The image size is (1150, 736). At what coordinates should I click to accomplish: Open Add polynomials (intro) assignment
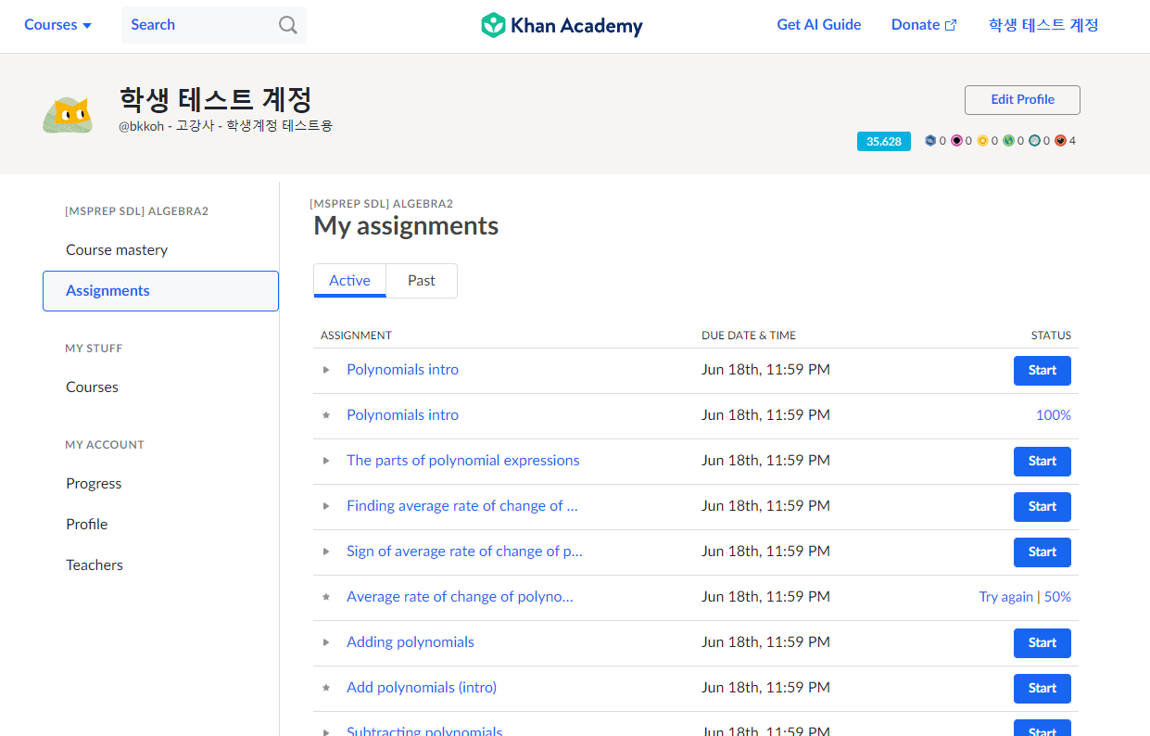coord(422,688)
